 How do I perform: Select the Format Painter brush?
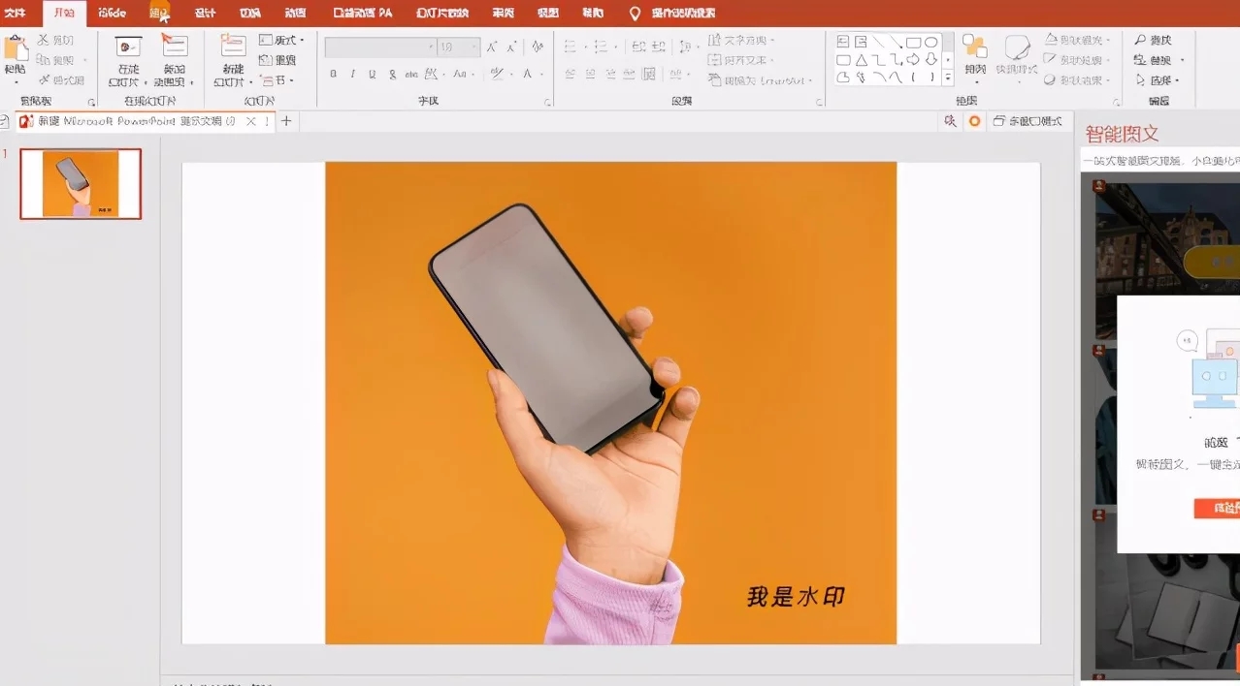pyautogui.click(x=45, y=80)
